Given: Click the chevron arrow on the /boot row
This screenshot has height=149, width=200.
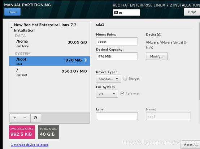Looking at the screenshot, I should (86, 60).
